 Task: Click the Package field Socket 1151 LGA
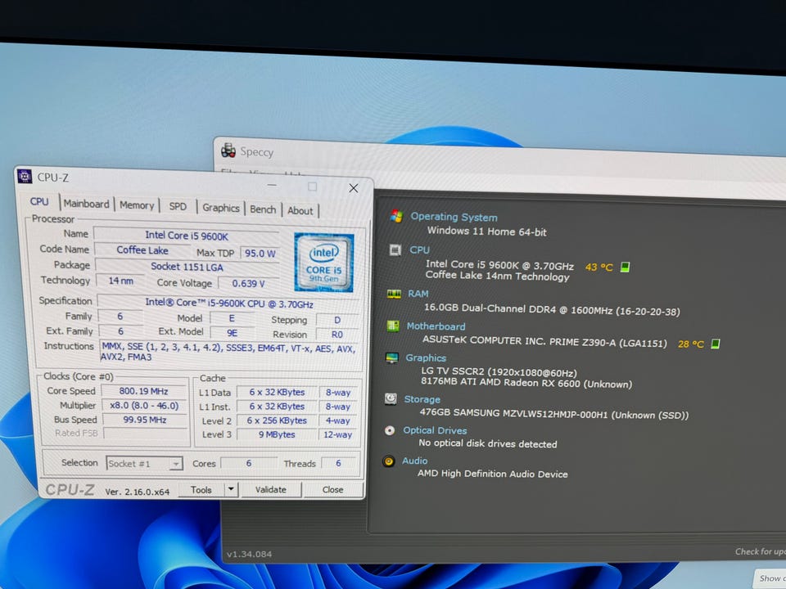click(187, 267)
